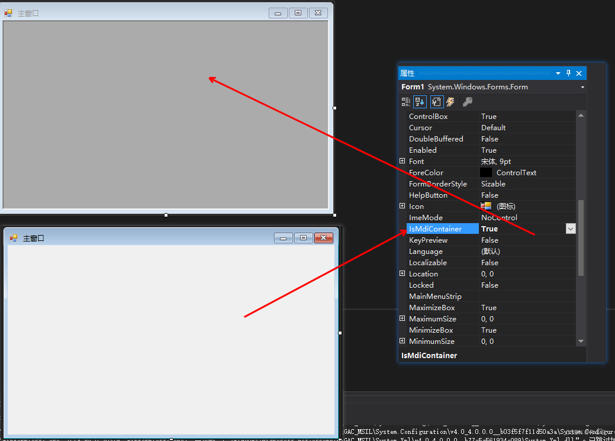Select the DoubleBuffered property
The image size is (615, 441).
pyautogui.click(x=436, y=139)
